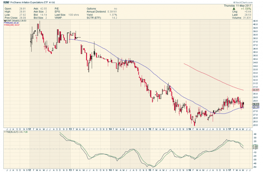Click the VWAP label
The width and height of the screenshot is (263, 172).
59,18
